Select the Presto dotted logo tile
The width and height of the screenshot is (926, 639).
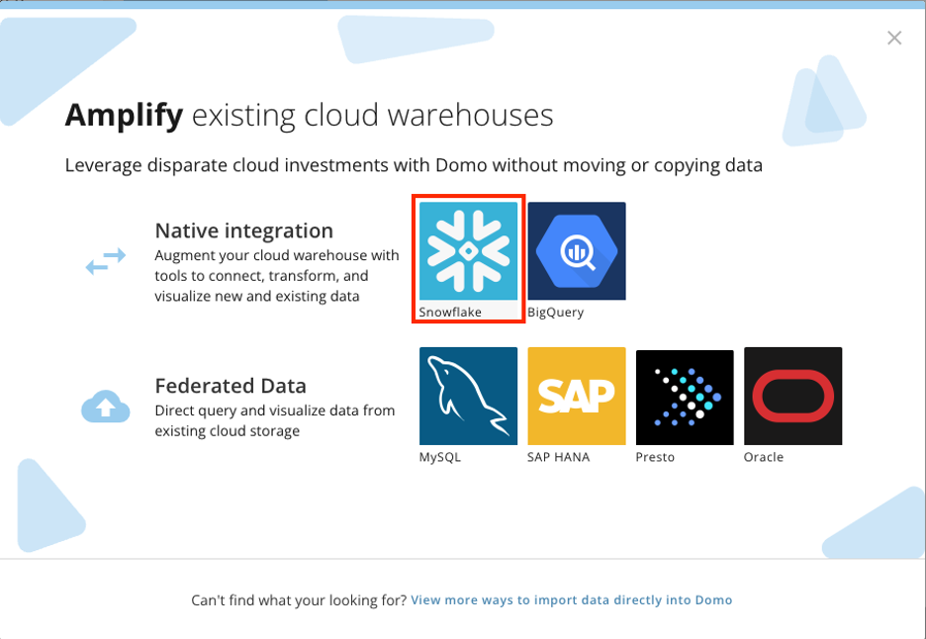point(685,396)
